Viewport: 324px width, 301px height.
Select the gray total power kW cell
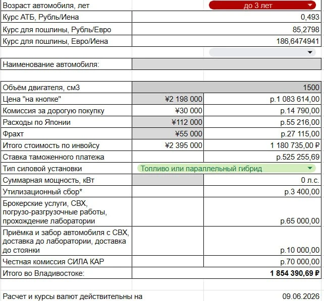point(168,180)
